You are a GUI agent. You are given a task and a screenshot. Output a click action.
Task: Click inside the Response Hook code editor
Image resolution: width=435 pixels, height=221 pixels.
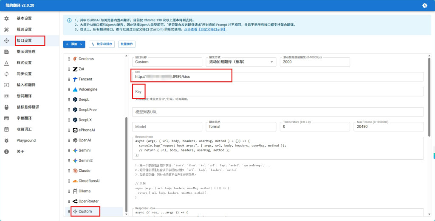point(278,213)
